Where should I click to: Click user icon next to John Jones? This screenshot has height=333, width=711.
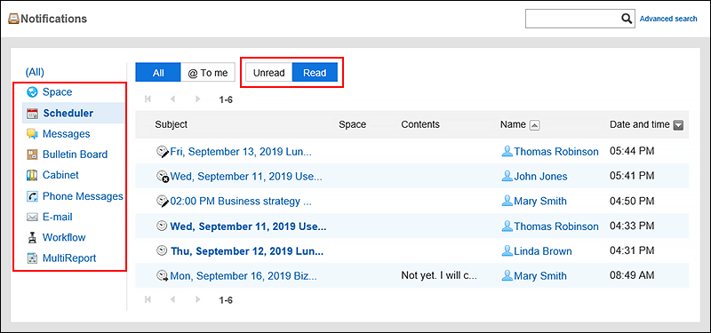coord(507,176)
